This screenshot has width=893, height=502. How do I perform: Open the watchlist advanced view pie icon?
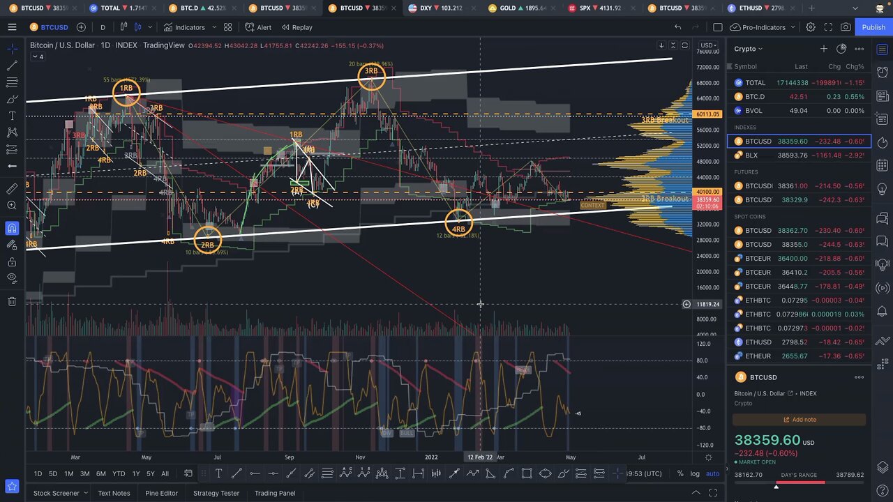(x=841, y=49)
